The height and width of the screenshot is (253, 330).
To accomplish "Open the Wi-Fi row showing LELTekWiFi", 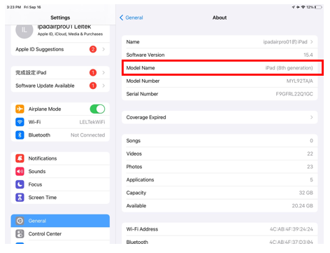I will pos(60,122).
